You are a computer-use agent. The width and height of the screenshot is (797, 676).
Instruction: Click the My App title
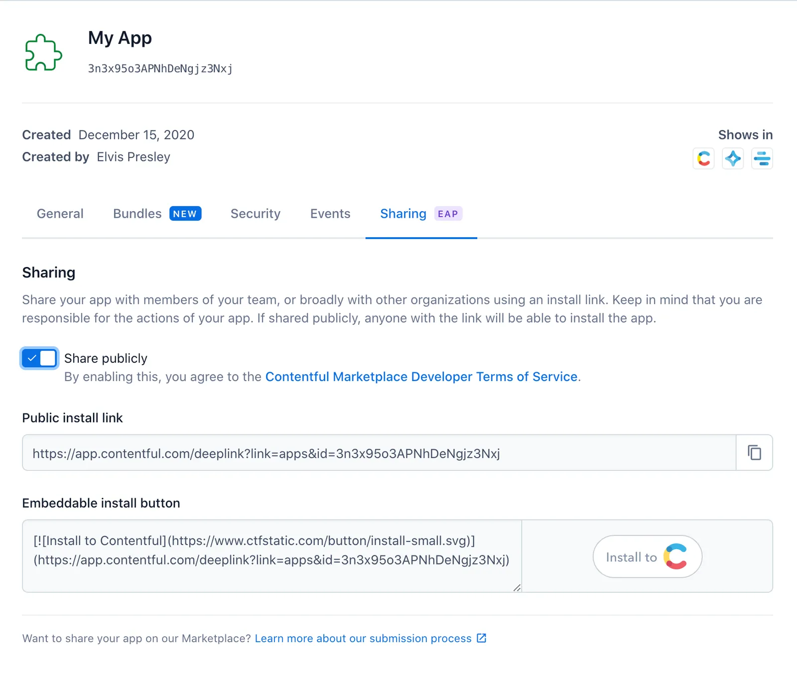coord(120,38)
